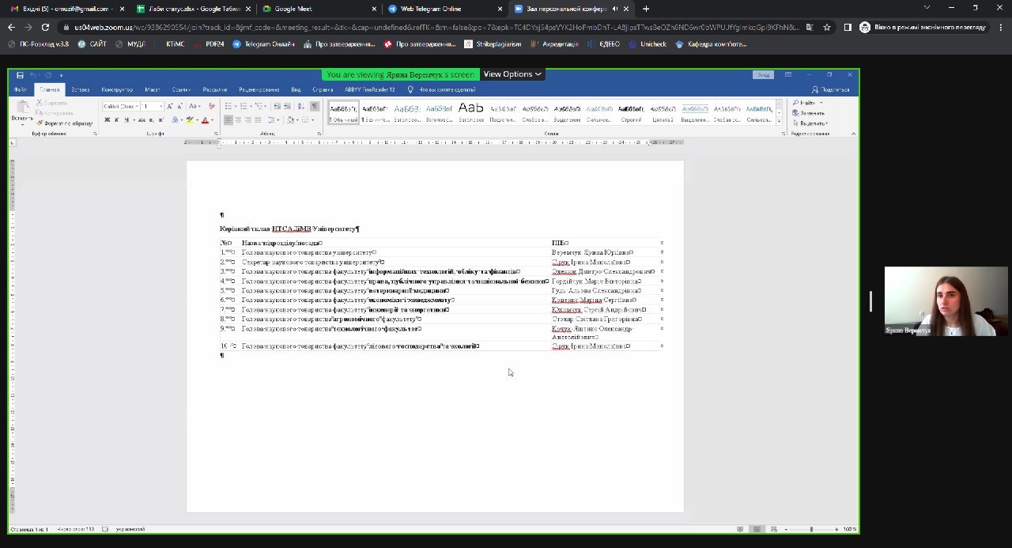Viewport: 1012px width, 548px height.
Task: Click the Save icon in Word
Action: (20, 75)
